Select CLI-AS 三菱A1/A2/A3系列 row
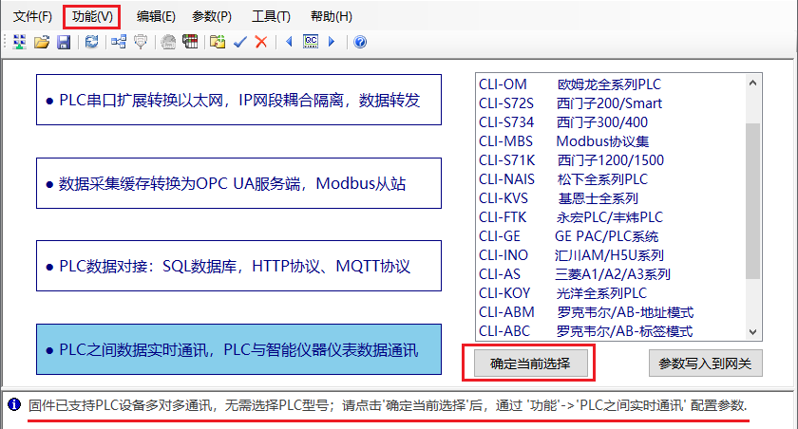The height and width of the screenshot is (429, 798). [611, 274]
